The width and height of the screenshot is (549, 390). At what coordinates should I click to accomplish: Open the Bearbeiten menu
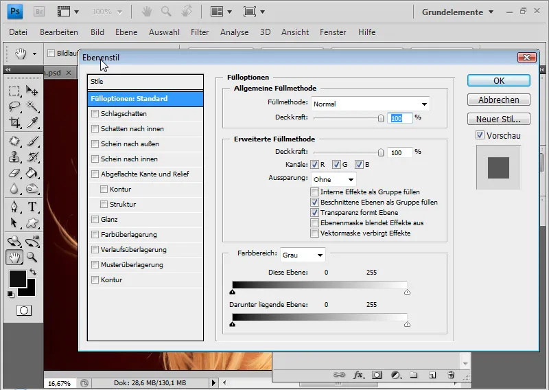click(x=59, y=32)
